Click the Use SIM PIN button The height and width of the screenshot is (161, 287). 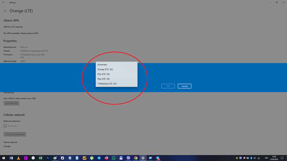tap(11, 103)
